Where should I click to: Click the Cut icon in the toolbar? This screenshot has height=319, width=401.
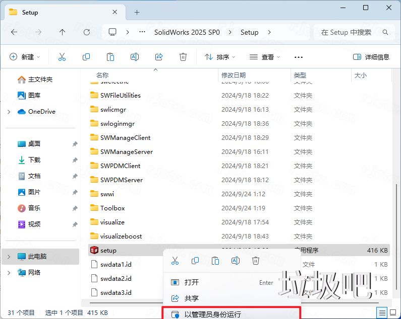tap(62, 57)
